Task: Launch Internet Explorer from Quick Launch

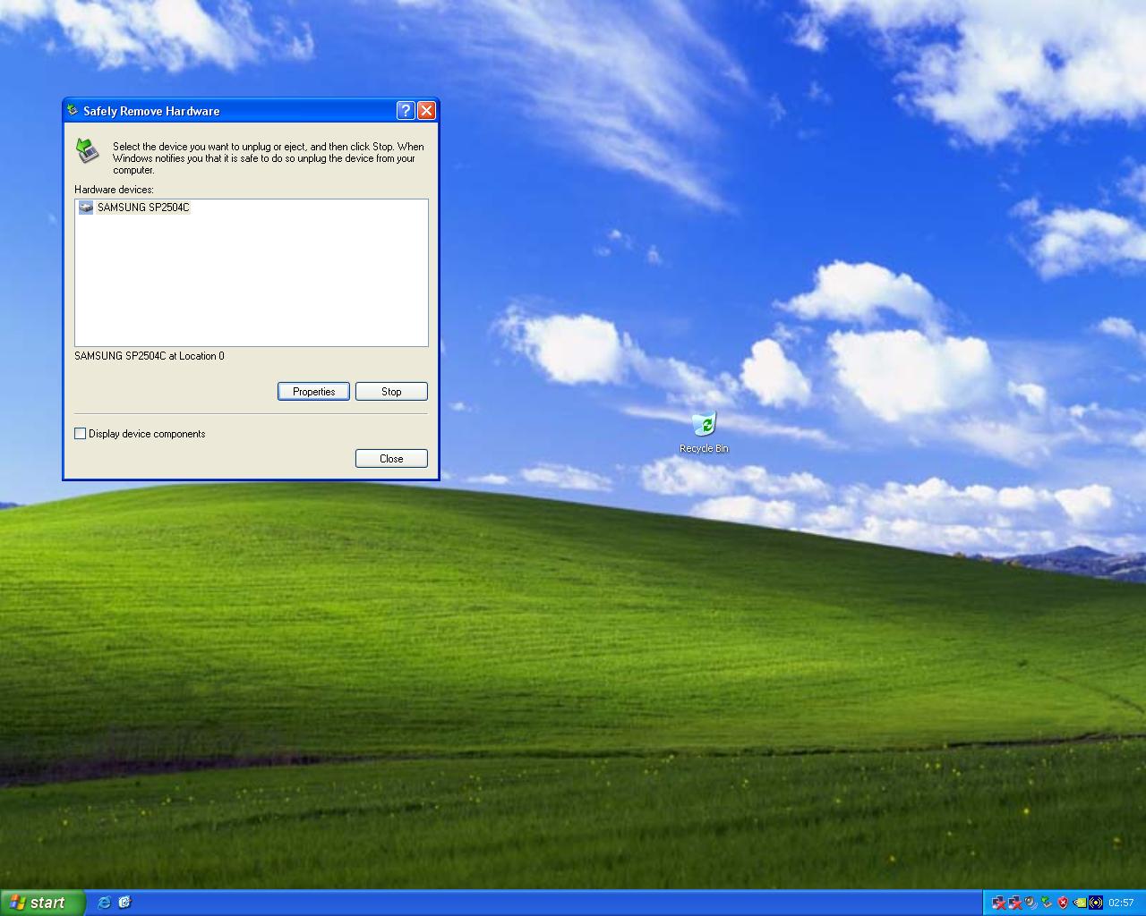Action: pyautogui.click(x=104, y=903)
